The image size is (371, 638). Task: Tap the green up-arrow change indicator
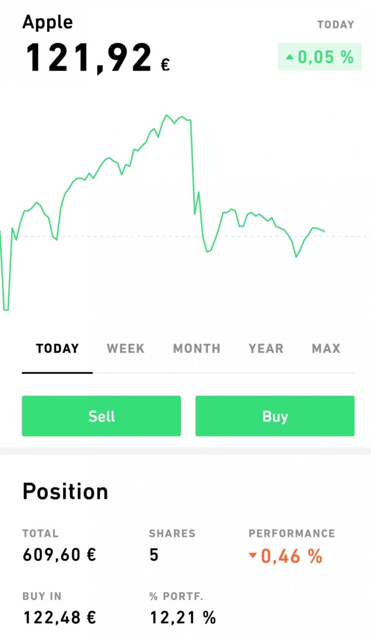pyautogui.click(x=289, y=57)
